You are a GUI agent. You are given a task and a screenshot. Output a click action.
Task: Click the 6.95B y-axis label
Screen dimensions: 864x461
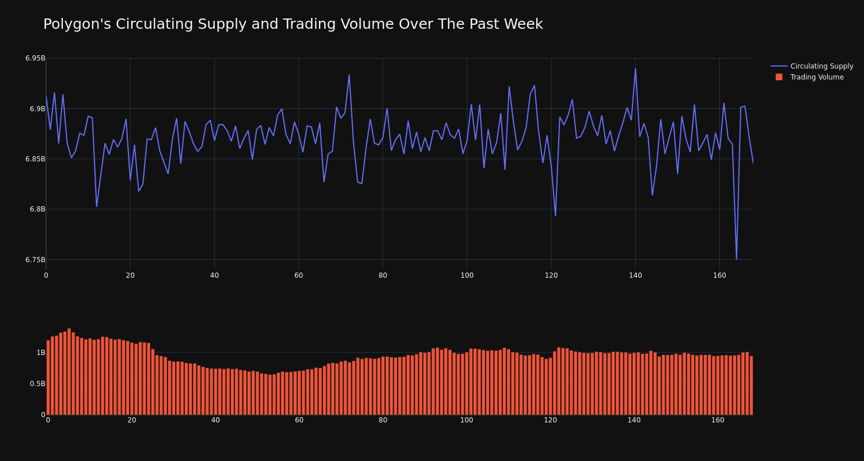(35, 58)
